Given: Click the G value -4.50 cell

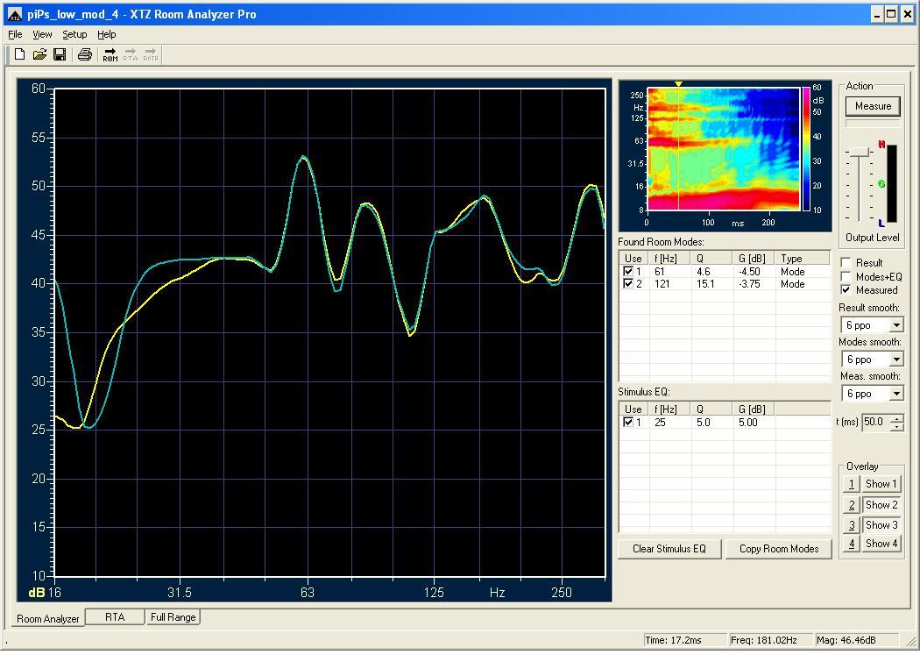Looking at the screenshot, I should [x=749, y=272].
